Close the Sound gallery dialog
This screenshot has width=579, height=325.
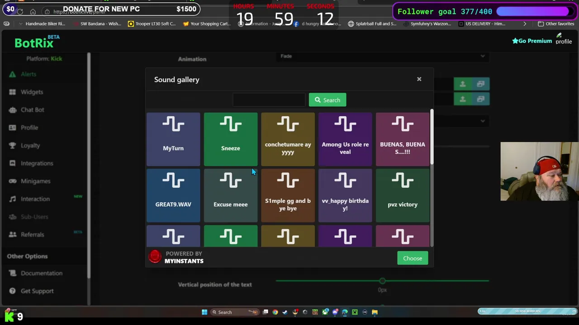coord(419,79)
